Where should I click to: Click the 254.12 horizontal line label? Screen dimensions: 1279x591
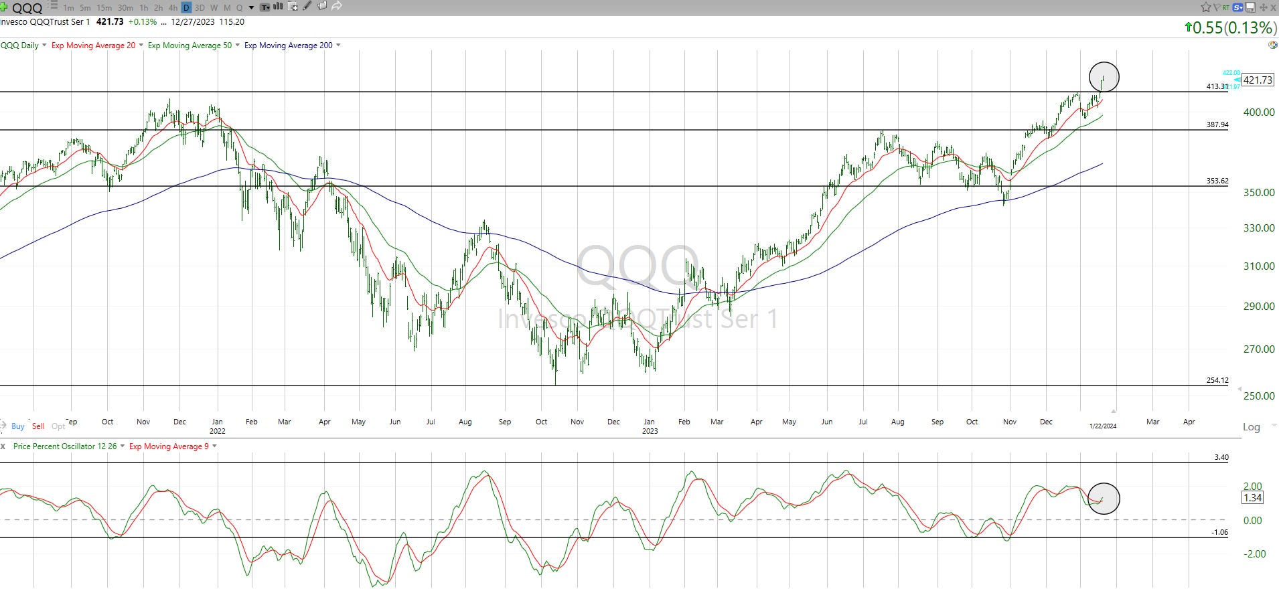(1217, 380)
